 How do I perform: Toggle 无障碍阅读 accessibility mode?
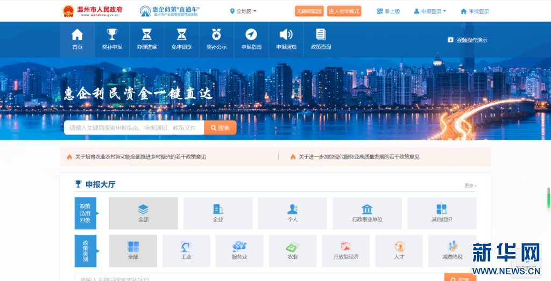309,11
